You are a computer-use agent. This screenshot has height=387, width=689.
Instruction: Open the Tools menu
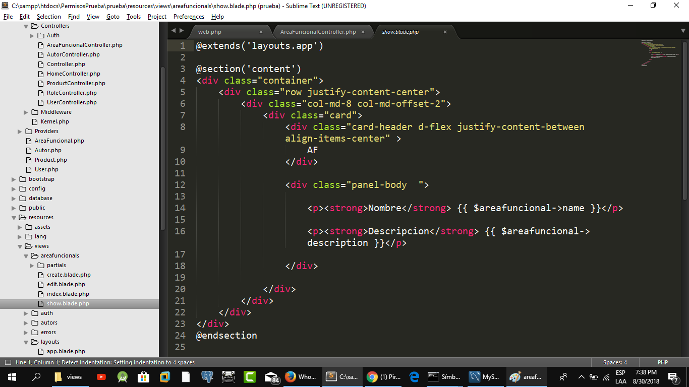[x=134, y=17]
